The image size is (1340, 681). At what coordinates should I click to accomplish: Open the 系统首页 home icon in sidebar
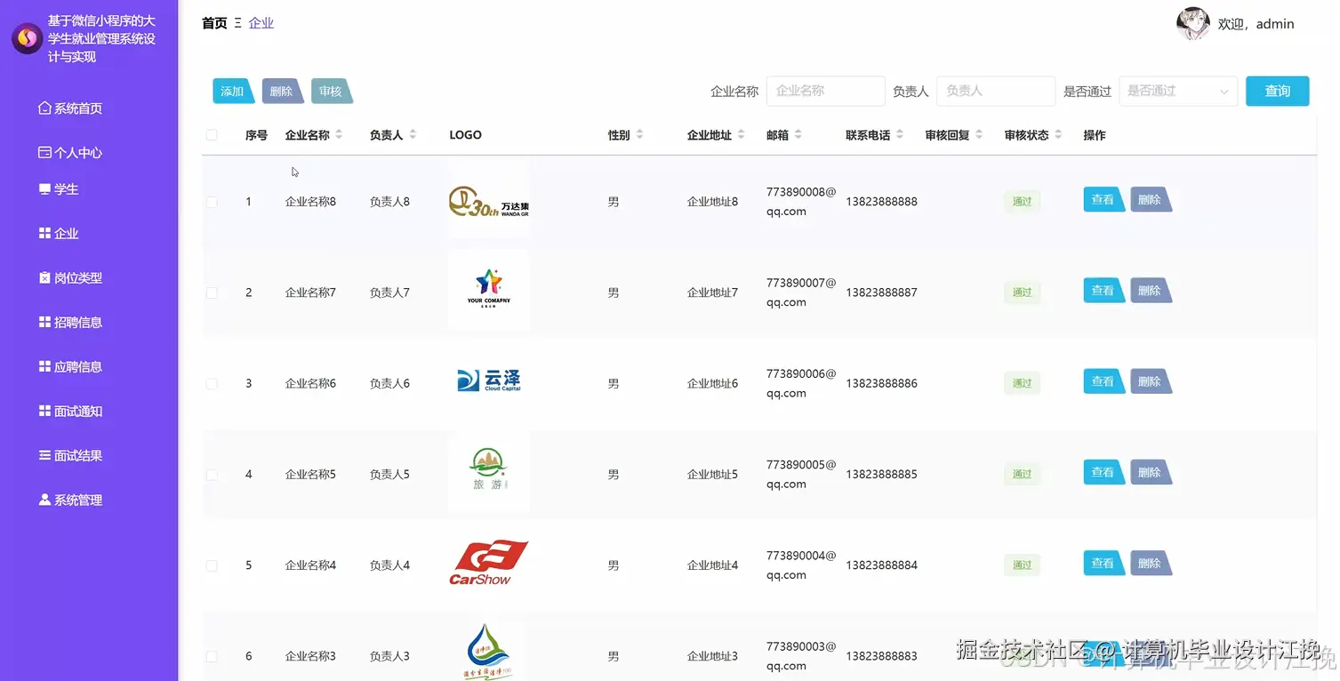[44, 107]
